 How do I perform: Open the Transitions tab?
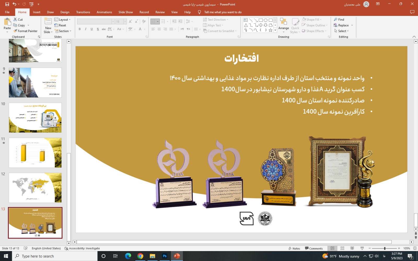83,12
